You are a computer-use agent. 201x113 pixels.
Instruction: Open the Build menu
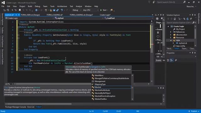coord(30,6)
